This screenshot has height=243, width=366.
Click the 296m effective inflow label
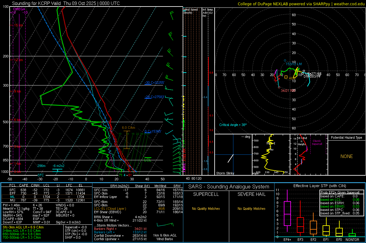click(x=41, y=166)
